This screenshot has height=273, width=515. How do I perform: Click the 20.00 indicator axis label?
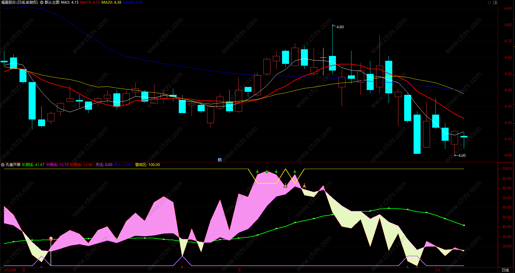(x=507, y=246)
